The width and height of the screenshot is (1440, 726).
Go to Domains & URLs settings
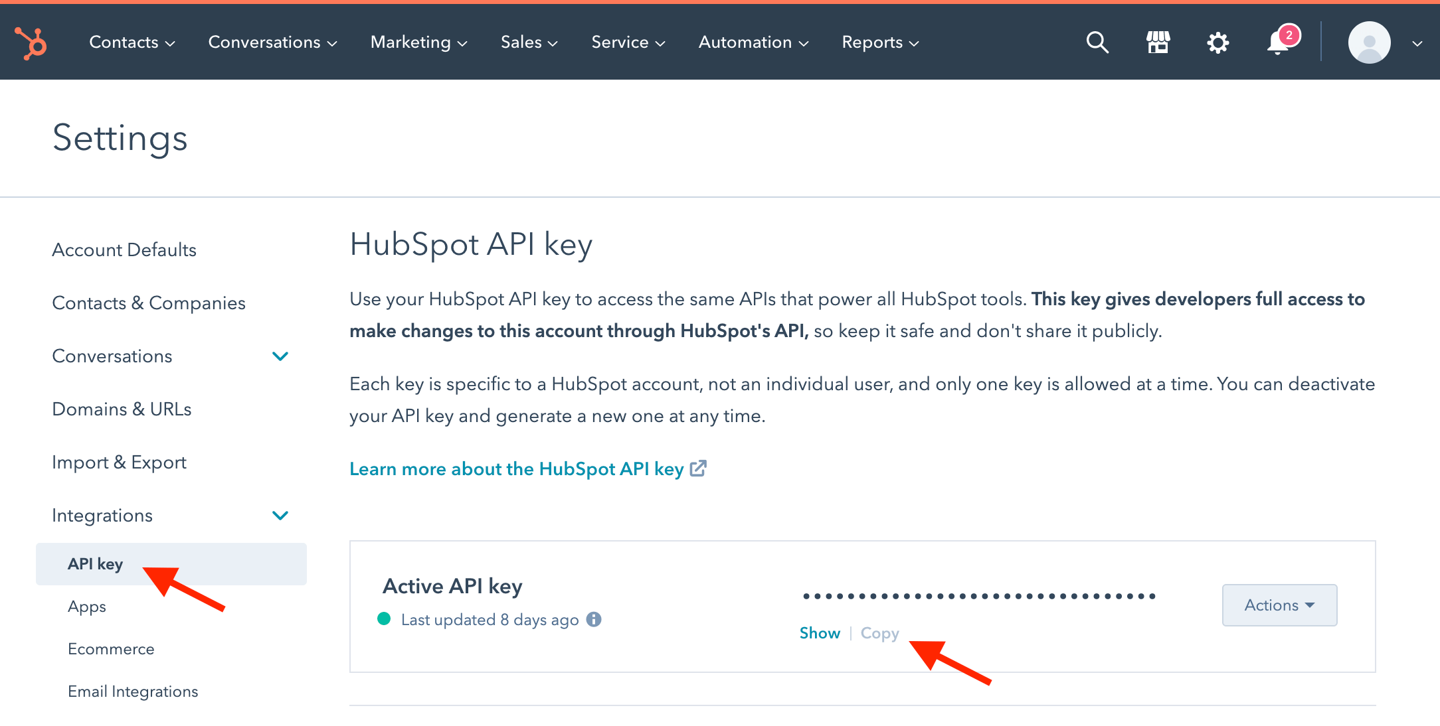click(x=122, y=409)
